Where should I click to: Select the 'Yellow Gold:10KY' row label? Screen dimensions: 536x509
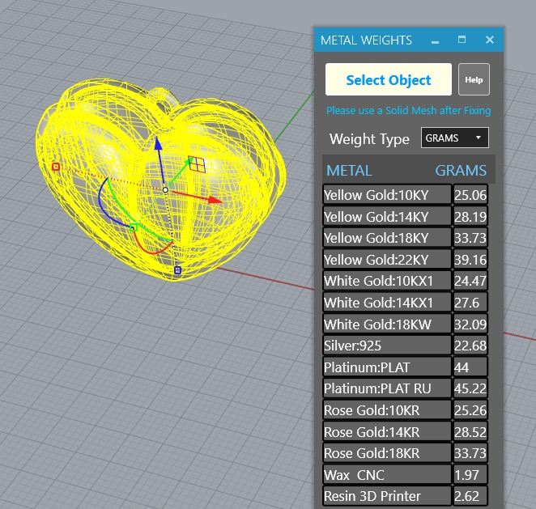coord(387,195)
